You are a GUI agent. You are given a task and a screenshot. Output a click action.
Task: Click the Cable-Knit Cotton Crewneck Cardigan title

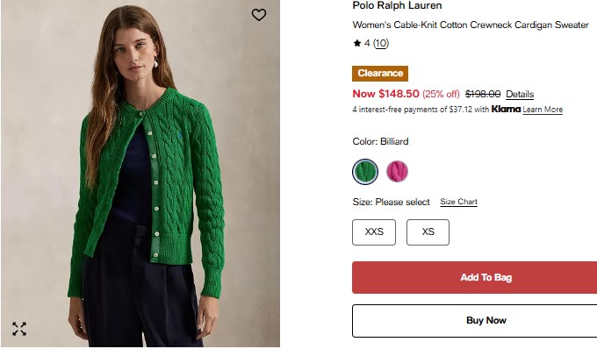click(x=471, y=25)
